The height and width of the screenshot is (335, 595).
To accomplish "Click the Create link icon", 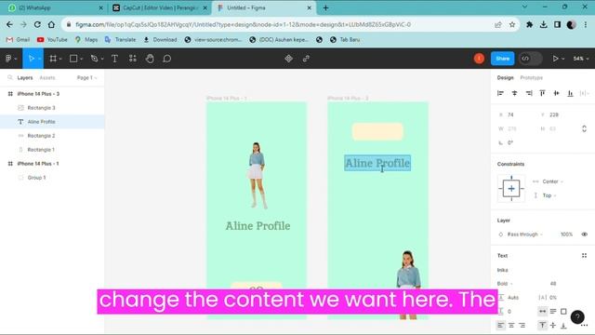I will (306, 59).
